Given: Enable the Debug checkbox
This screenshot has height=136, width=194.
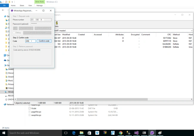Looking at the screenshot, I should click(x=14, y=33).
